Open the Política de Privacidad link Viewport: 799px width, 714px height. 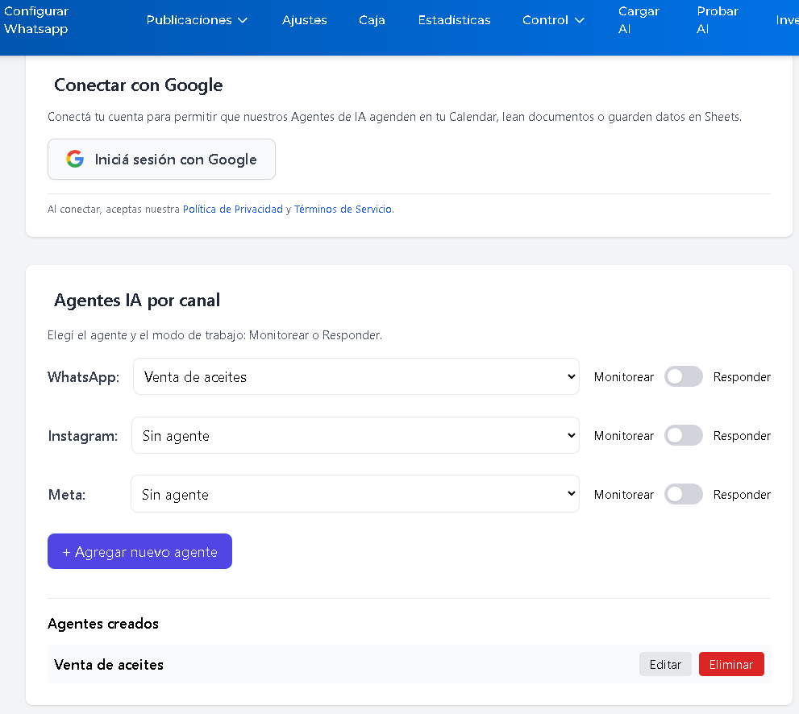click(x=232, y=209)
